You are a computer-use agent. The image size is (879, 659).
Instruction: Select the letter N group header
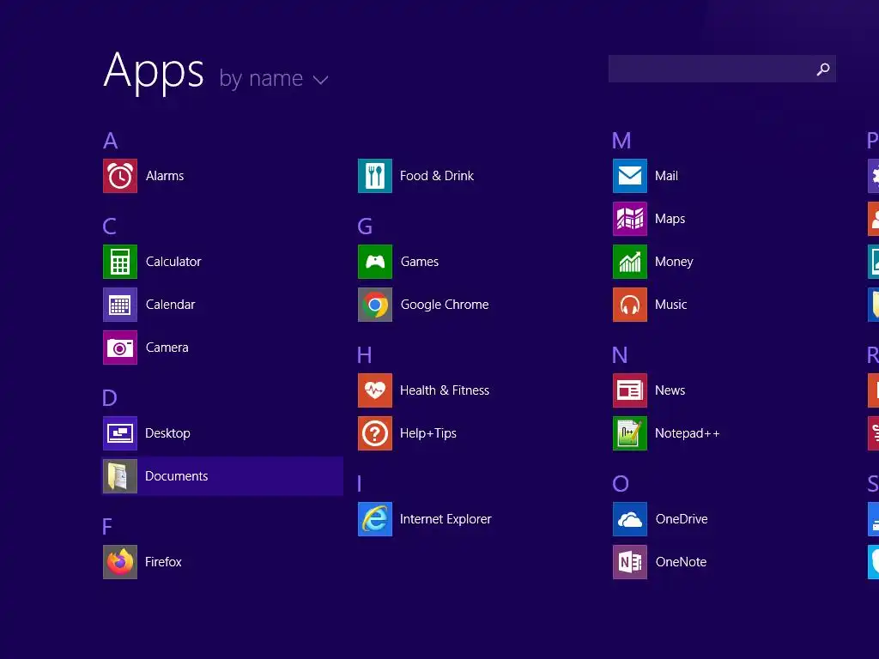click(x=620, y=355)
